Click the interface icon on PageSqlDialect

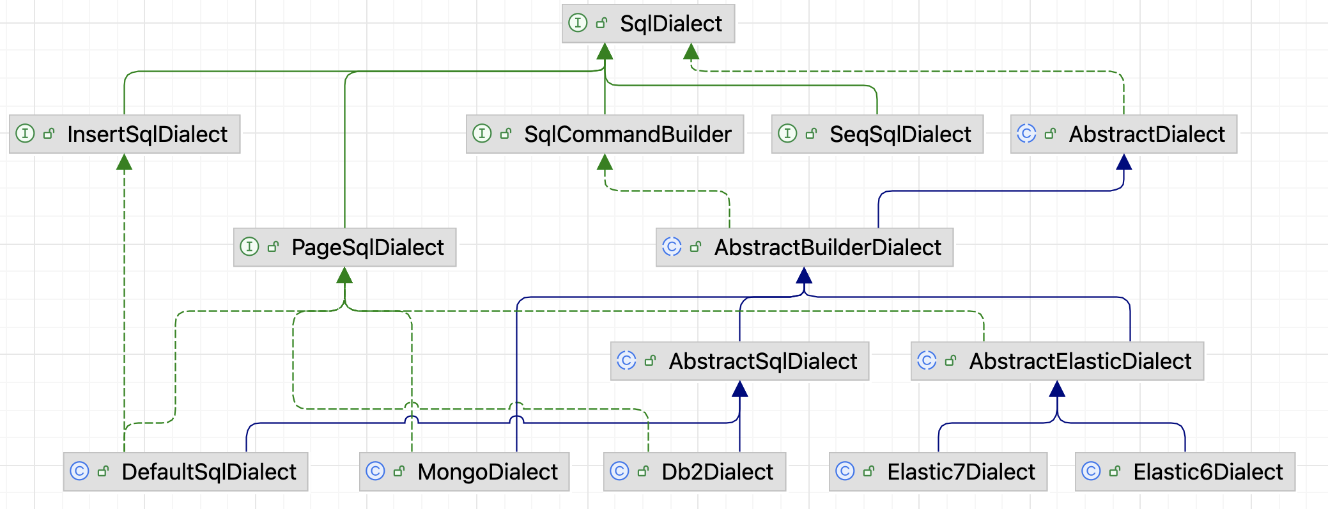[x=249, y=247]
